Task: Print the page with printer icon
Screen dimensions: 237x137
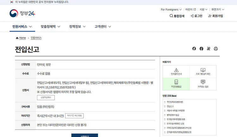Action: click(216, 49)
